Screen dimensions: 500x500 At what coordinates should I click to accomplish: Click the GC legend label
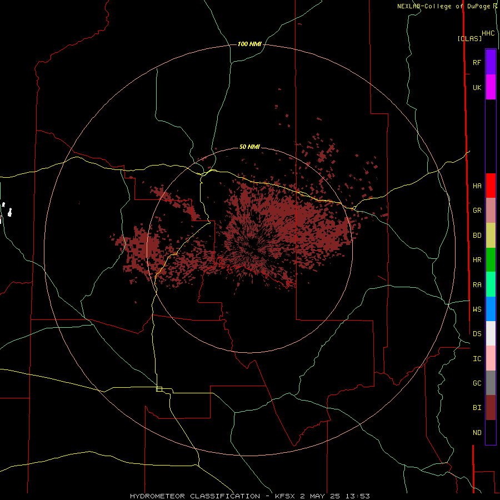tap(477, 383)
